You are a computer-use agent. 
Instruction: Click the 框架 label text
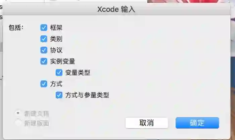pyautogui.click(x=56, y=28)
